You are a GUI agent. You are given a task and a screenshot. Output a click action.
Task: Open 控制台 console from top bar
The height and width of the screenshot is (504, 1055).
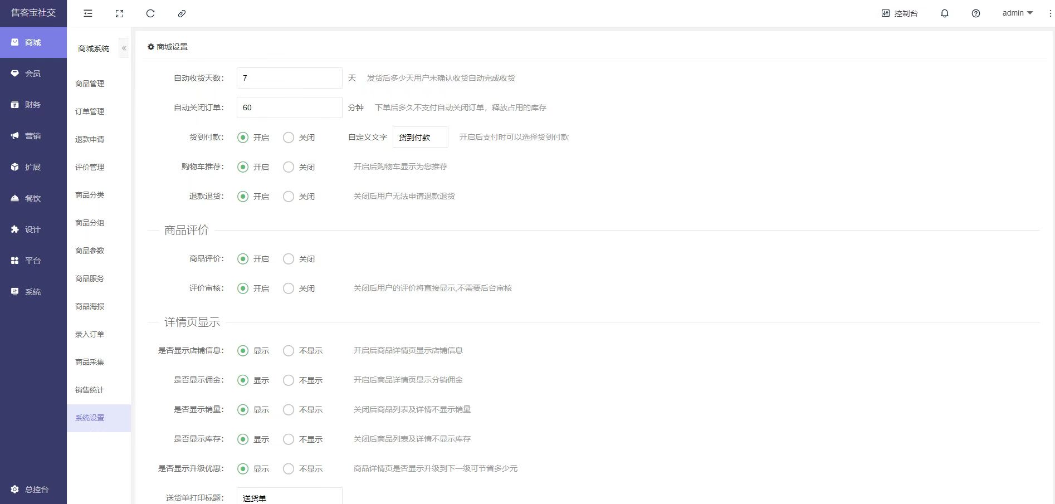900,13
